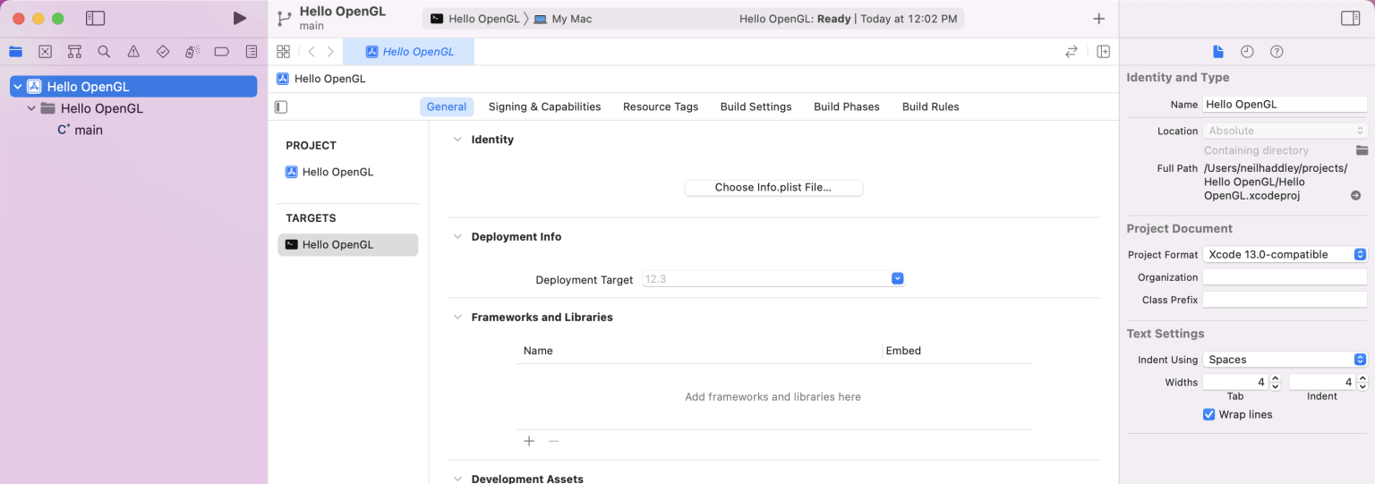Open the Find navigator magnifier icon
Image resolution: width=1375 pixels, height=484 pixels.
click(x=104, y=52)
